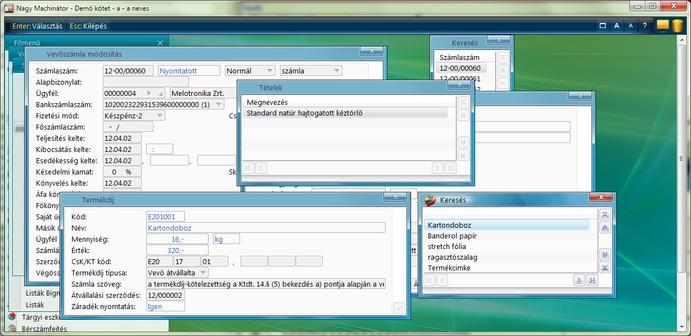Click the help question mark icon

click(x=644, y=26)
